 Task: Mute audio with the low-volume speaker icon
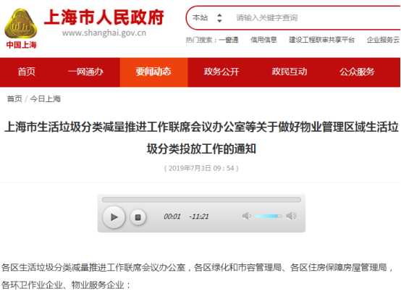click(x=247, y=216)
